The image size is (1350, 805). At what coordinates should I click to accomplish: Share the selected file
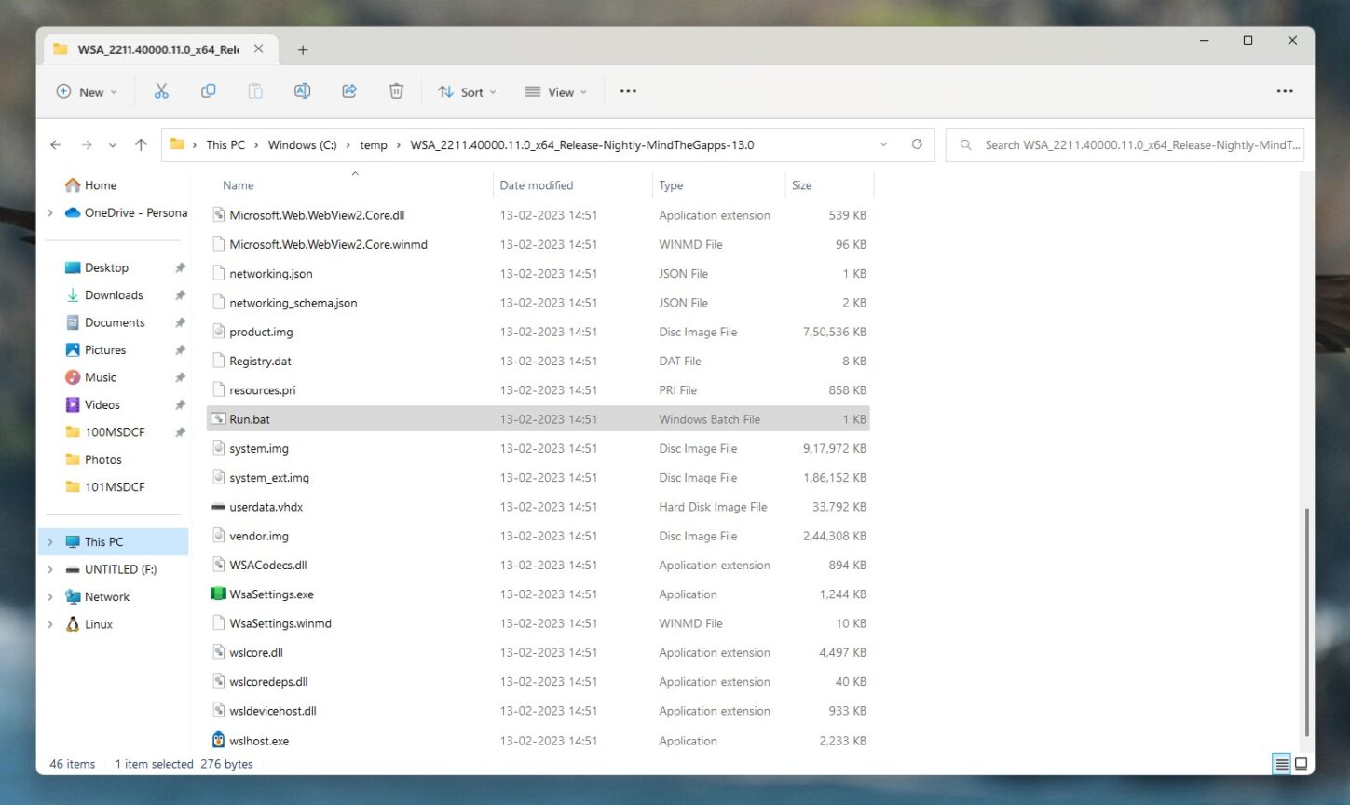(x=348, y=90)
